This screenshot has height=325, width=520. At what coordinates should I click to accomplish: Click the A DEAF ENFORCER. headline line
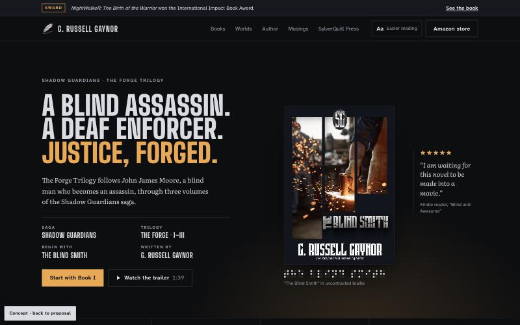133,129
